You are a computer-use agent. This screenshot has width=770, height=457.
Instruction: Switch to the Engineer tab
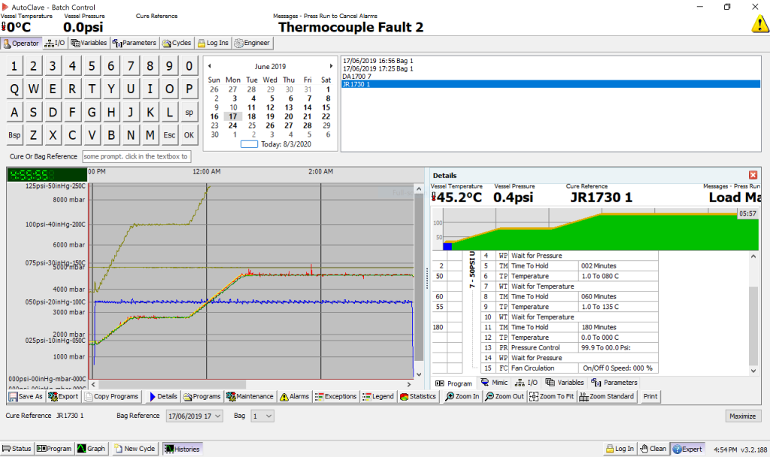pyautogui.click(x=252, y=43)
